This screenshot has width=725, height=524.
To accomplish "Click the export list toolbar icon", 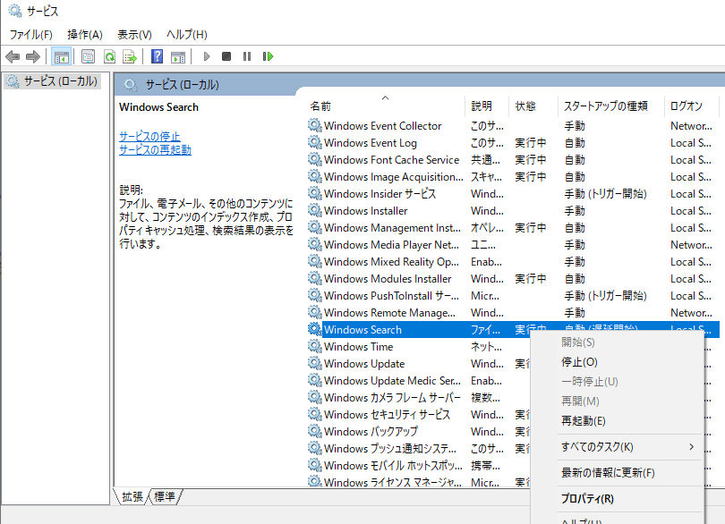I will pos(130,57).
